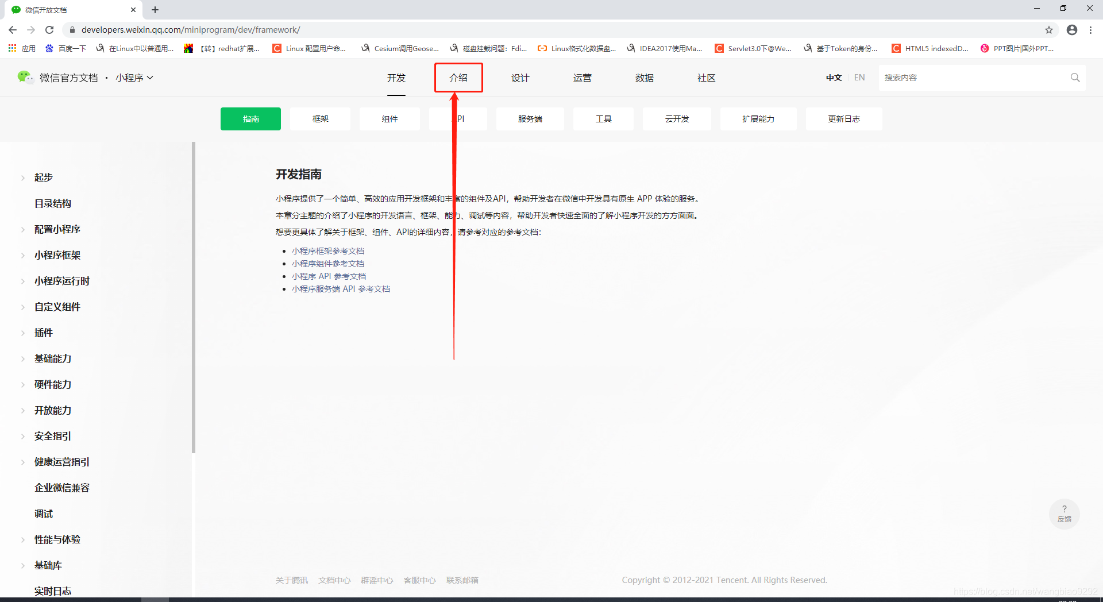Open the 百度一下 bookmark
The height and width of the screenshot is (602, 1103).
click(x=65, y=48)
